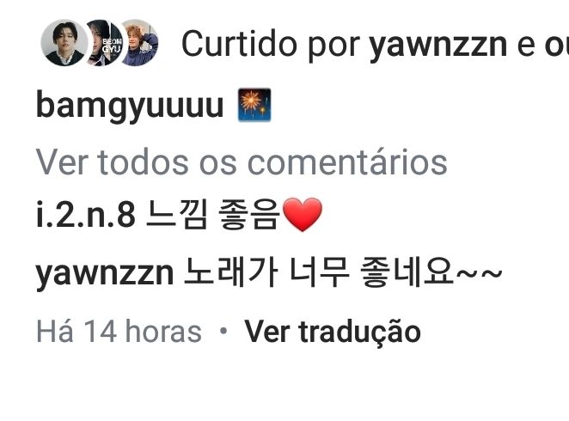Tap the BEOMGYU-labeled avatar

pos(105,43)
